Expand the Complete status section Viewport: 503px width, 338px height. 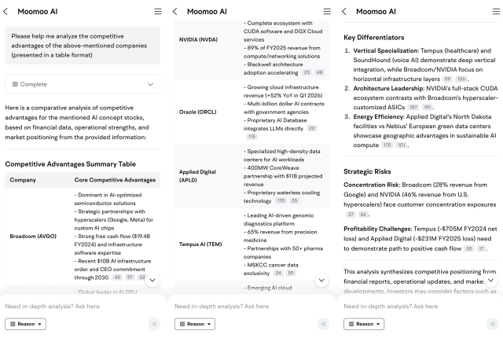pos(151,83)
